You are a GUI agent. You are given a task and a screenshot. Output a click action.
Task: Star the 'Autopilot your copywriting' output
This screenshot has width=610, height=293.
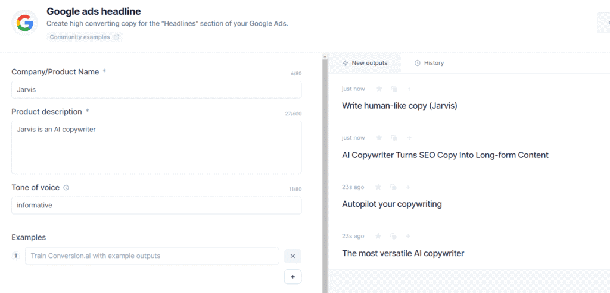click(x=378, y=187)
